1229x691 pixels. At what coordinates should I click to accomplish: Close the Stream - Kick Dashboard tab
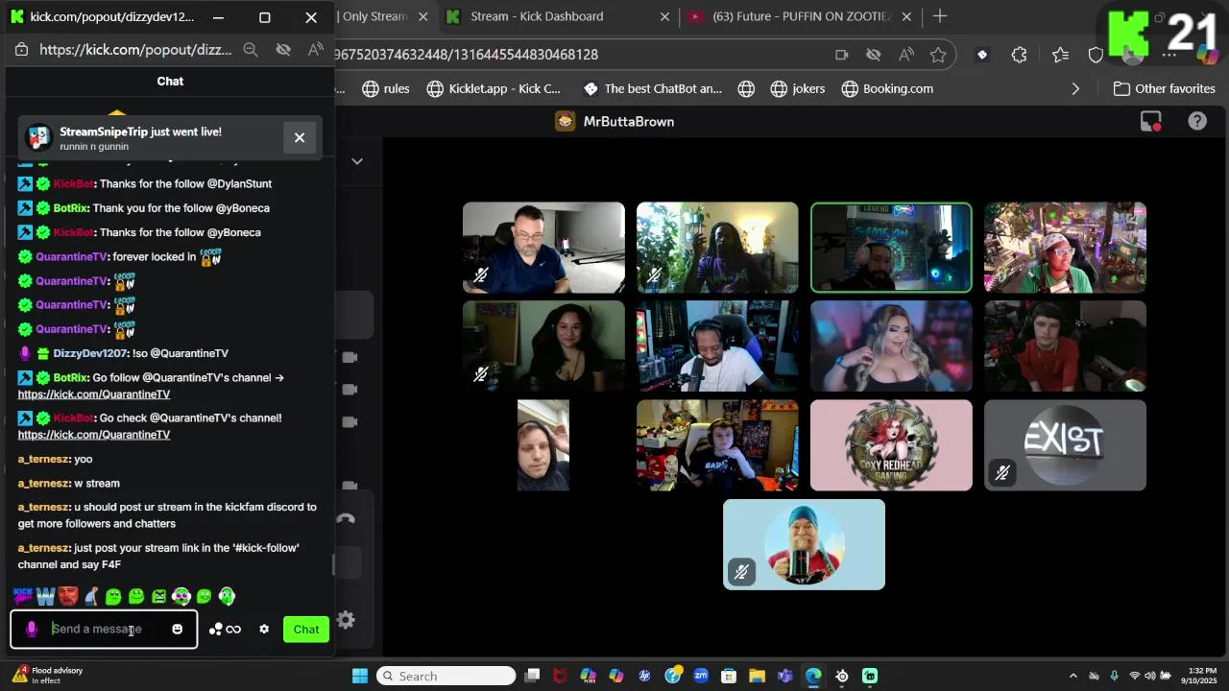[664, 16]
